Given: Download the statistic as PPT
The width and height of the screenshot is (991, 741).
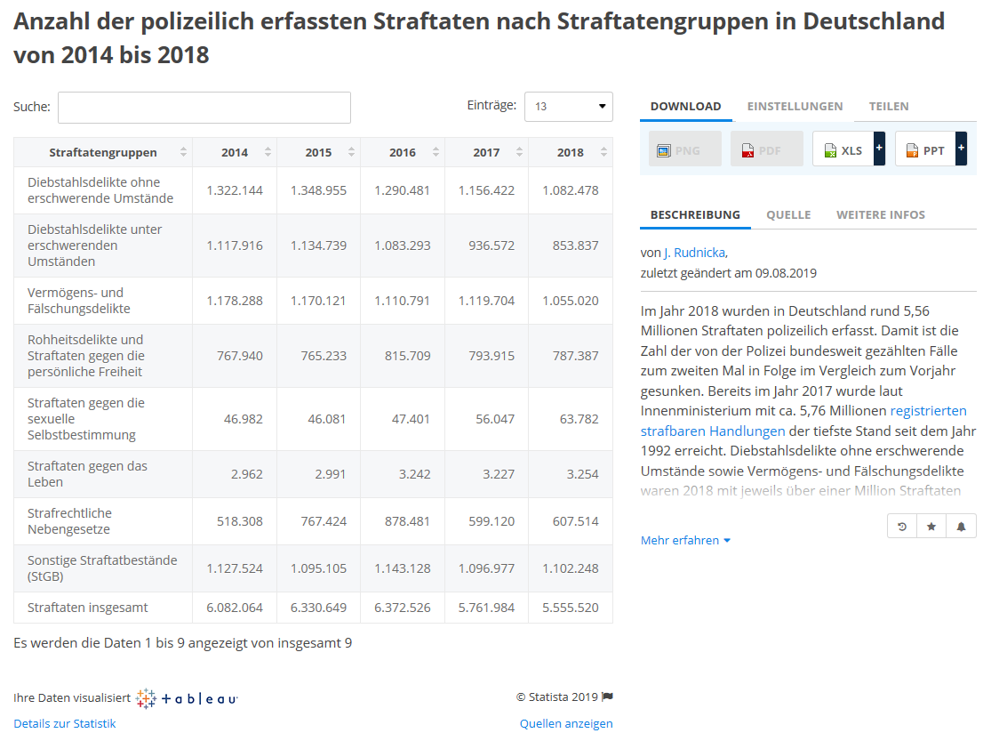Looking at the screenshot, I should coord(924,150).
